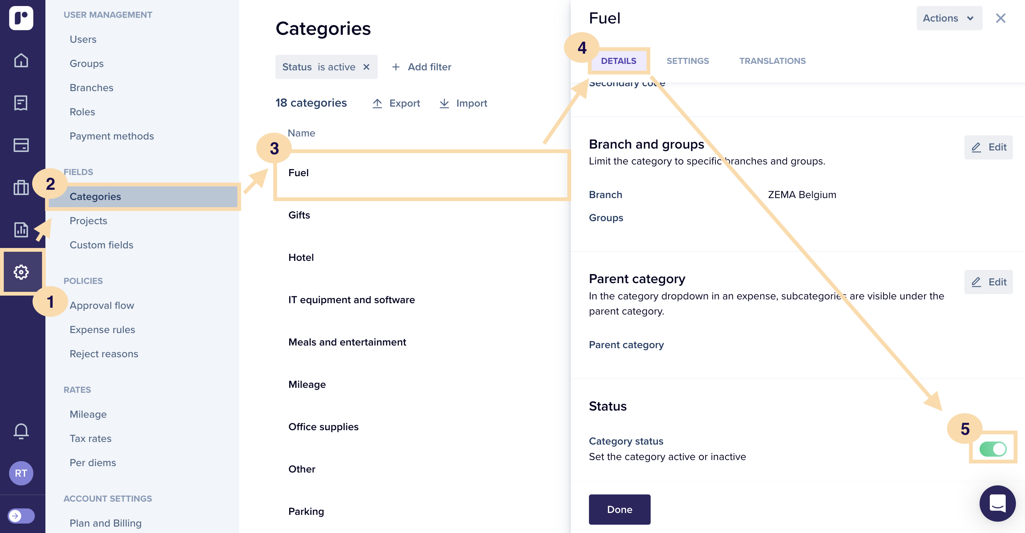
Task: Open the expenses receipt icon in sidebar
Action: 21,102
